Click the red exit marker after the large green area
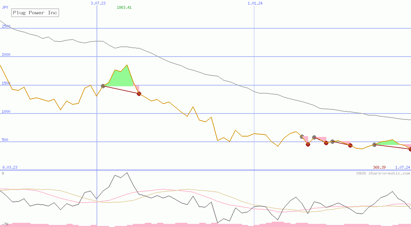Viewport: 411px width, 227px height. coord(139,94)
